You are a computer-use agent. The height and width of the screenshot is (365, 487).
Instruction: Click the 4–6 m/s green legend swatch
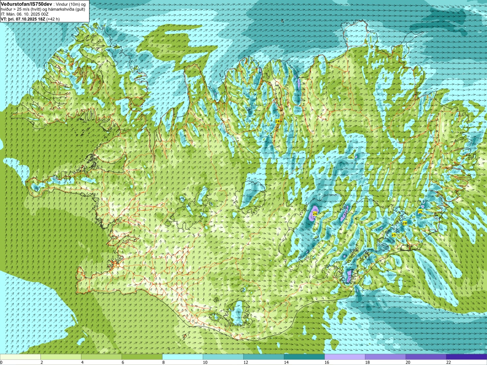[x=101, y=357]
